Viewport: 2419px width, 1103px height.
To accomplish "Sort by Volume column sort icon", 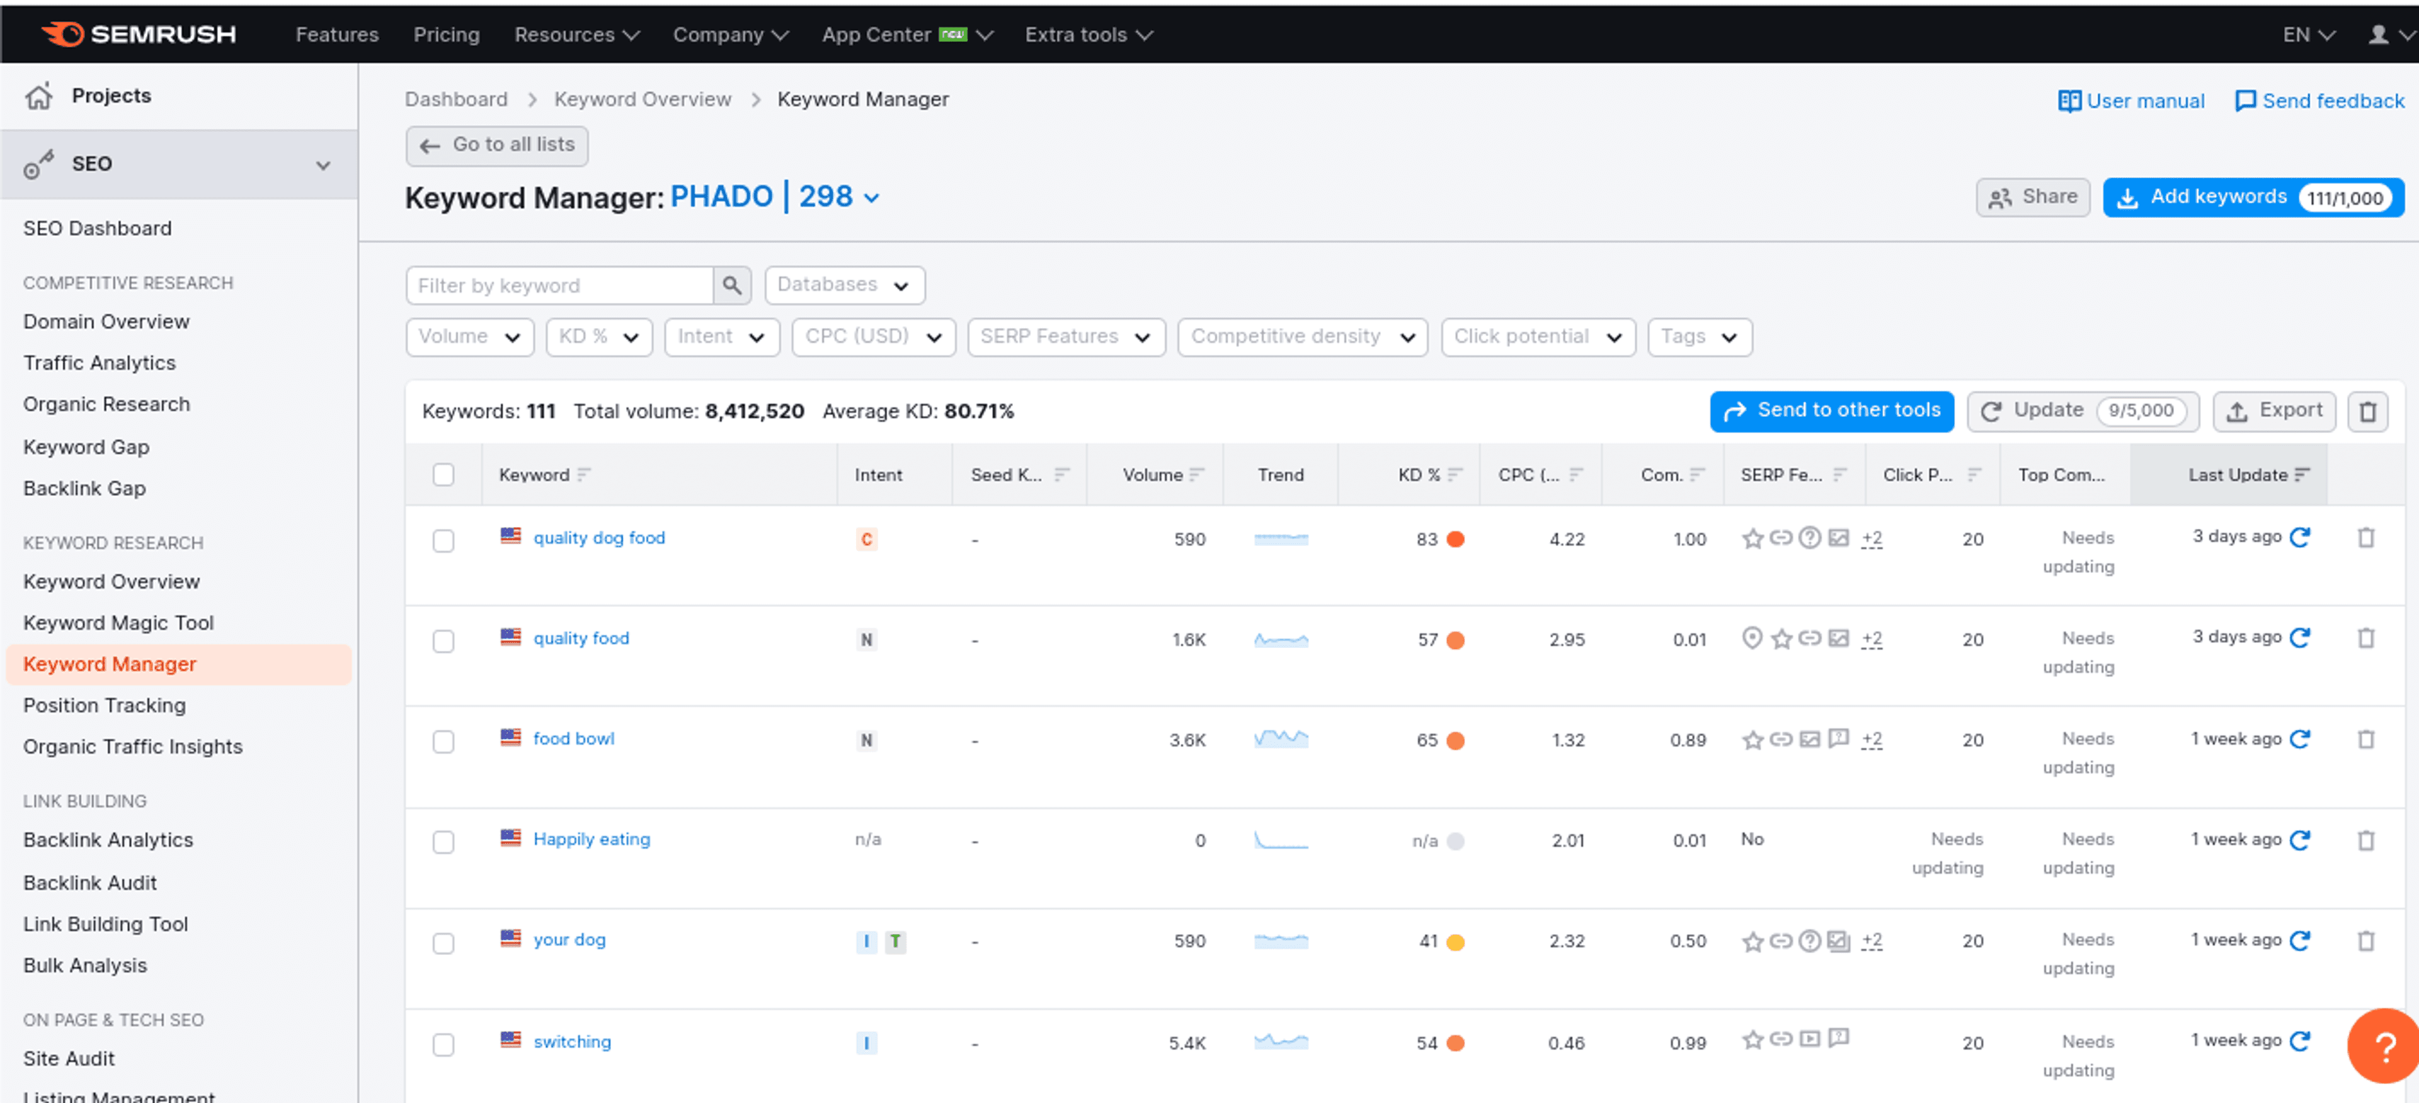I will pyautogui.click(x=1196, y=475).
